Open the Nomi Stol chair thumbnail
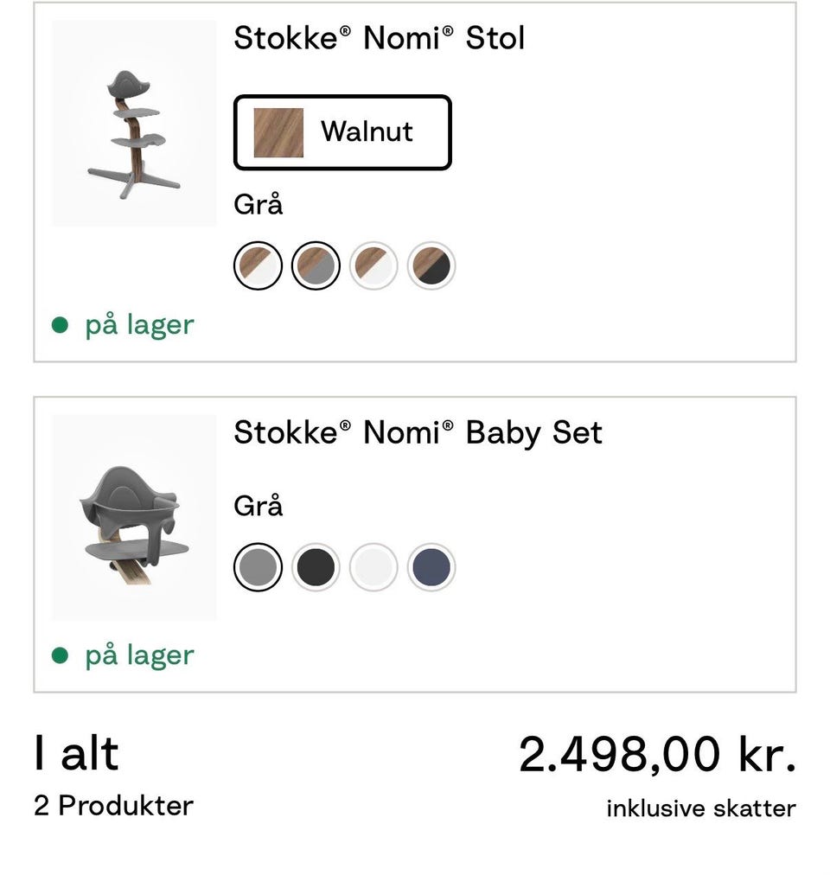The height and width of the screenshot is (875, 830). point(134,124)
